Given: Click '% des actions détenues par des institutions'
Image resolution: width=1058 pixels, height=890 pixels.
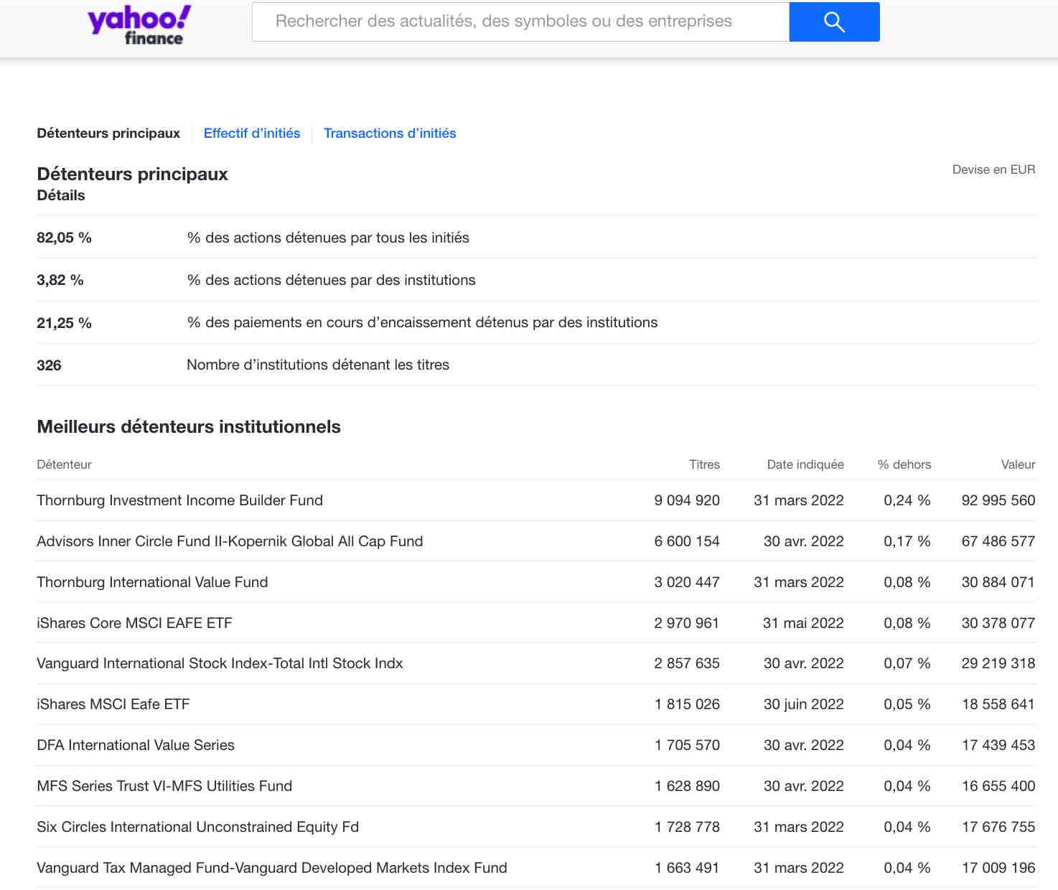Looking at the screenshot, I should pyautogui.click(x=331, y=280).
